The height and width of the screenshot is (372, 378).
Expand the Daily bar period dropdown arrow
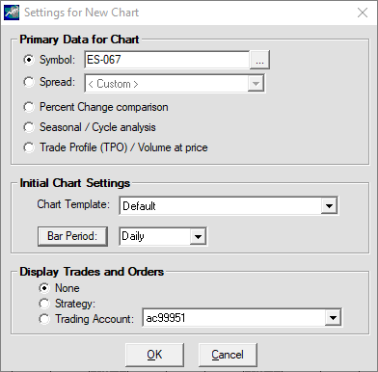click(198, 237)
